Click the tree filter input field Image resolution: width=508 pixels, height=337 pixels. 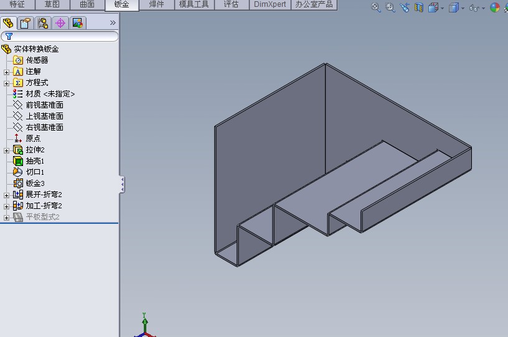[x=60, y=36]
